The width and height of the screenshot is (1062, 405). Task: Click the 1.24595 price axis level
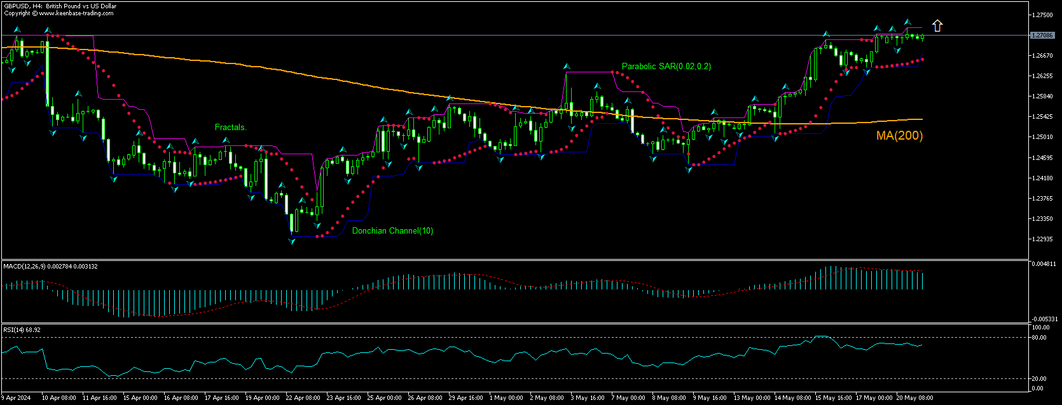coord(1043,158)
